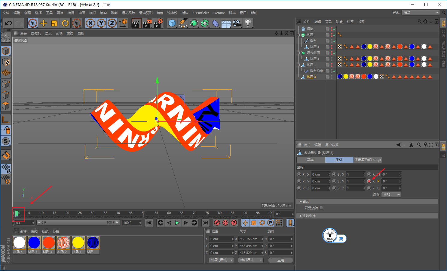Toggle the green enable check for 样条约束
Viewport: 447px width, 271px height.
pos(334,71)
